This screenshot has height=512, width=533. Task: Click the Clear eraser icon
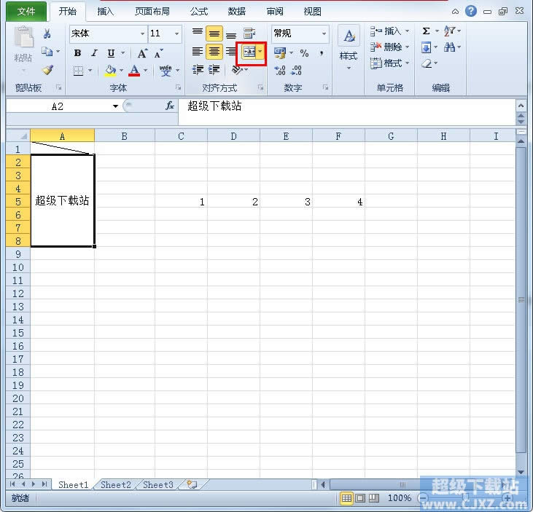(427, 63)
